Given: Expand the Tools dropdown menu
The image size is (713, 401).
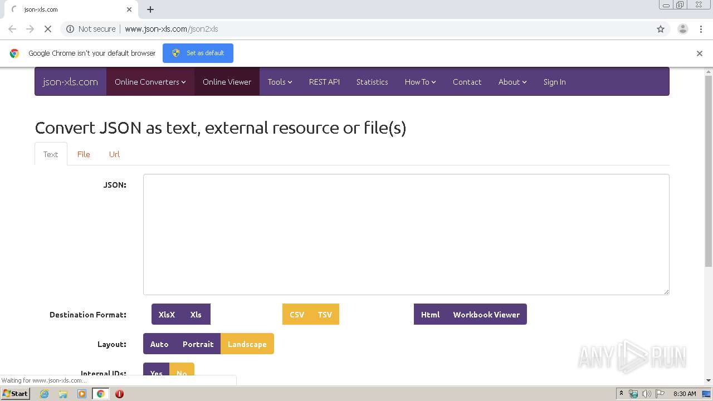Looking at the screenshot, I should click(x=280, y=82).
